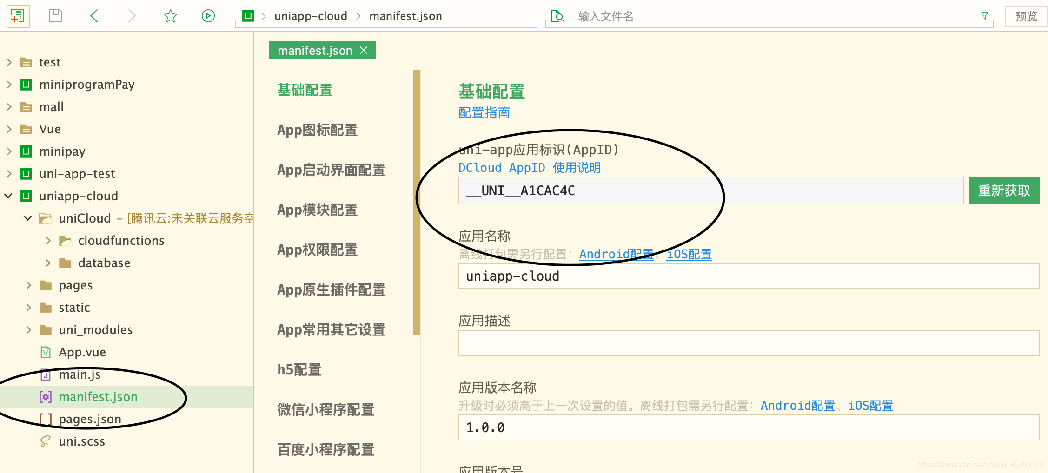Screen dimensions: 1048x473
Task: Go forward with the right arrow
Action: pos(132,16)
